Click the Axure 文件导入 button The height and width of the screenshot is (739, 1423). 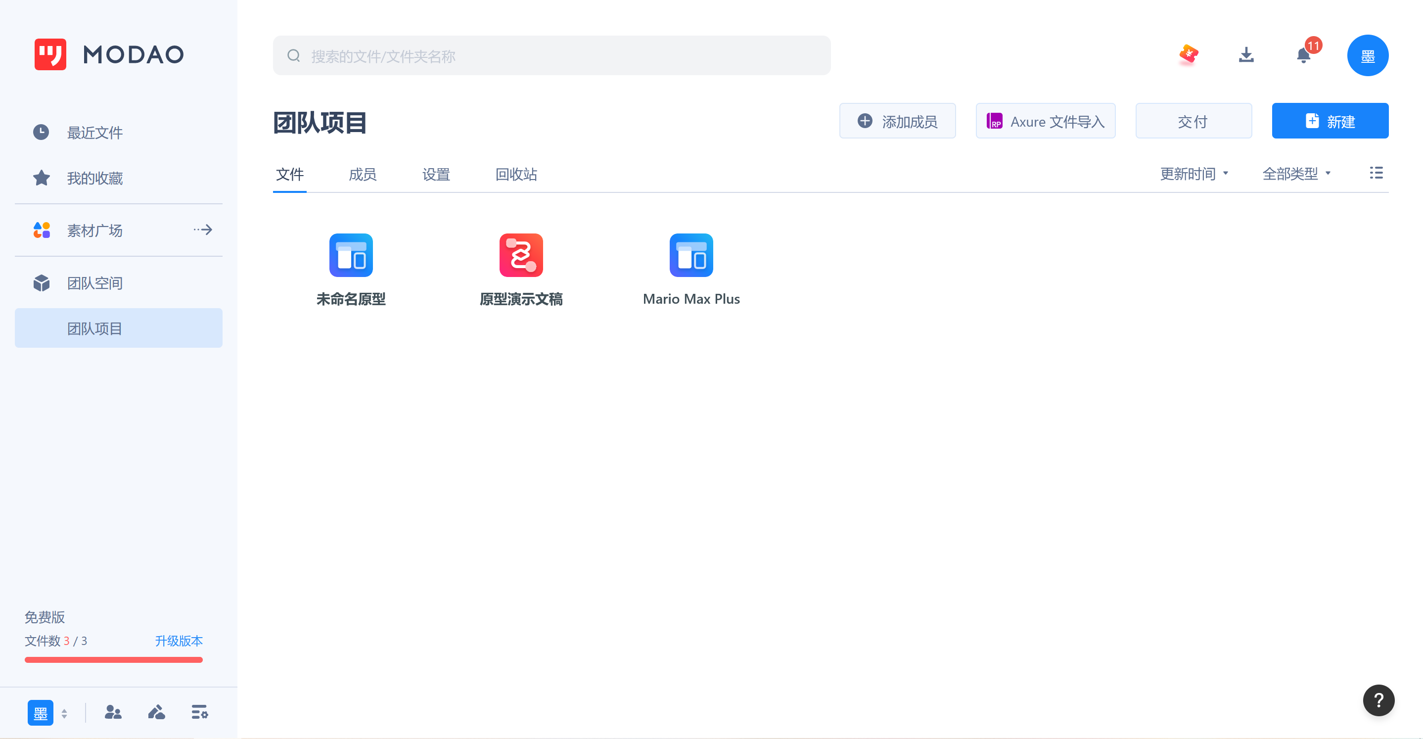[x=1045, y=121]
